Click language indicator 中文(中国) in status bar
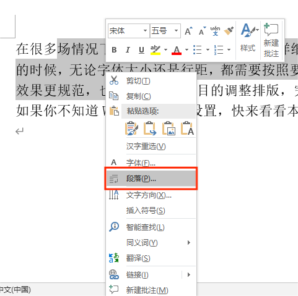 pyautogui.click(x=15, y=290)
